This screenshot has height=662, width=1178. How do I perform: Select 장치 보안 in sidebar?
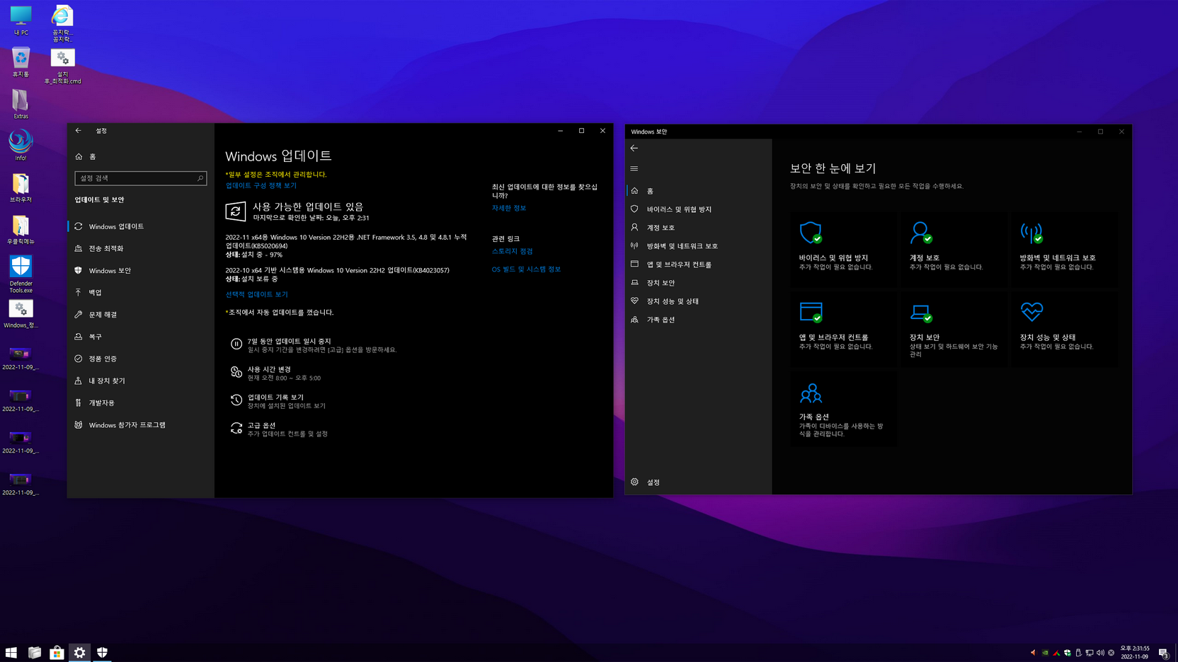699,283
